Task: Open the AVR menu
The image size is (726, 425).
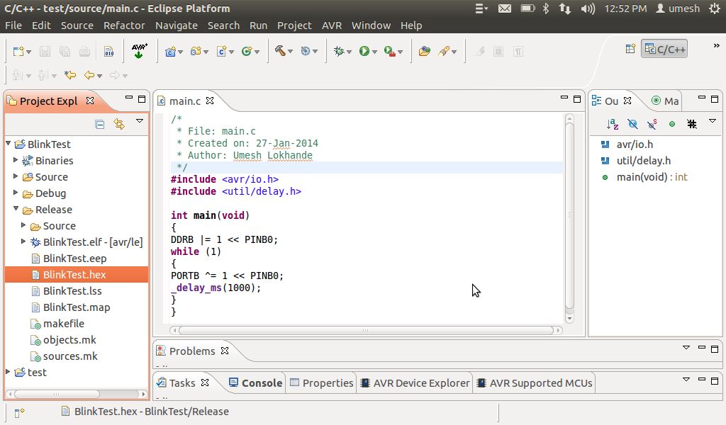Action: point(332,25)
